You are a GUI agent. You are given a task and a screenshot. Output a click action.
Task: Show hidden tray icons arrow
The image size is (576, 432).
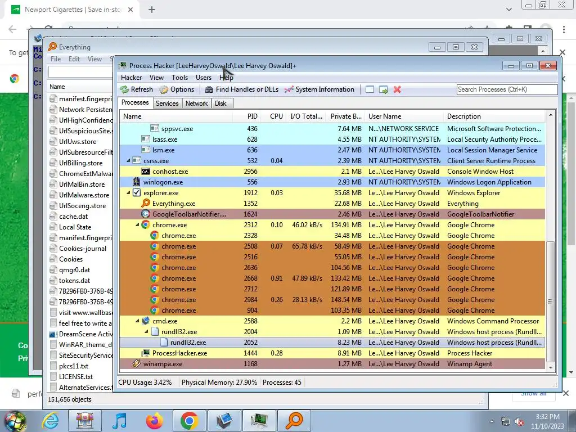[x=492, y=422]
